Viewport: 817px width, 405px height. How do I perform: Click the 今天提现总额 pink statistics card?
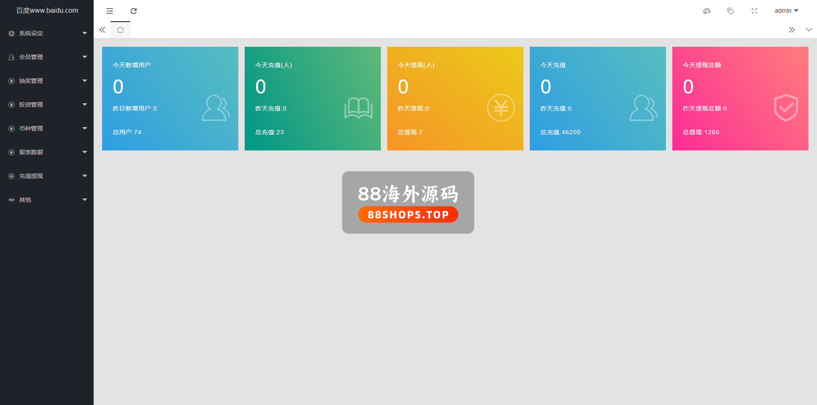(740, 99)
